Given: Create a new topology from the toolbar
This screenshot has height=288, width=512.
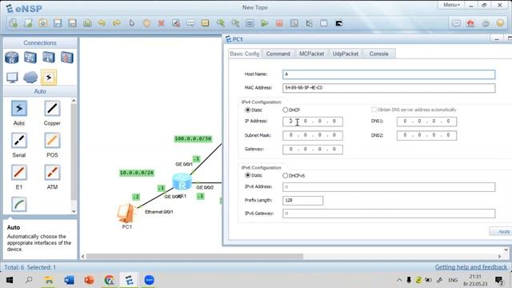Looking at the screenshot, I should coord(13,23).
